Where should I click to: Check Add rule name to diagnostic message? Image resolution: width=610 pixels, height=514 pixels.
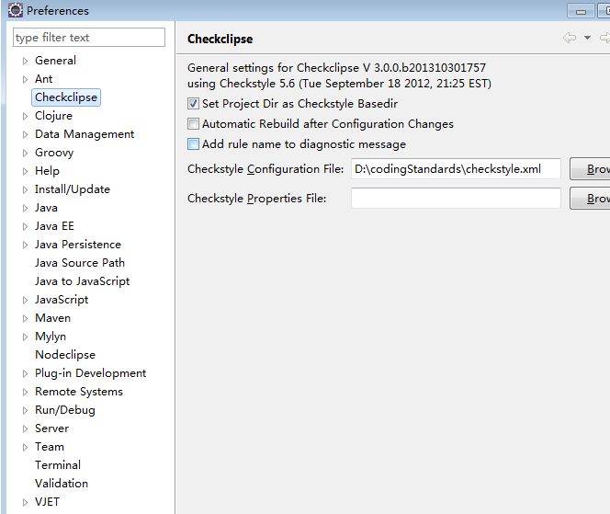pos(193,144)
